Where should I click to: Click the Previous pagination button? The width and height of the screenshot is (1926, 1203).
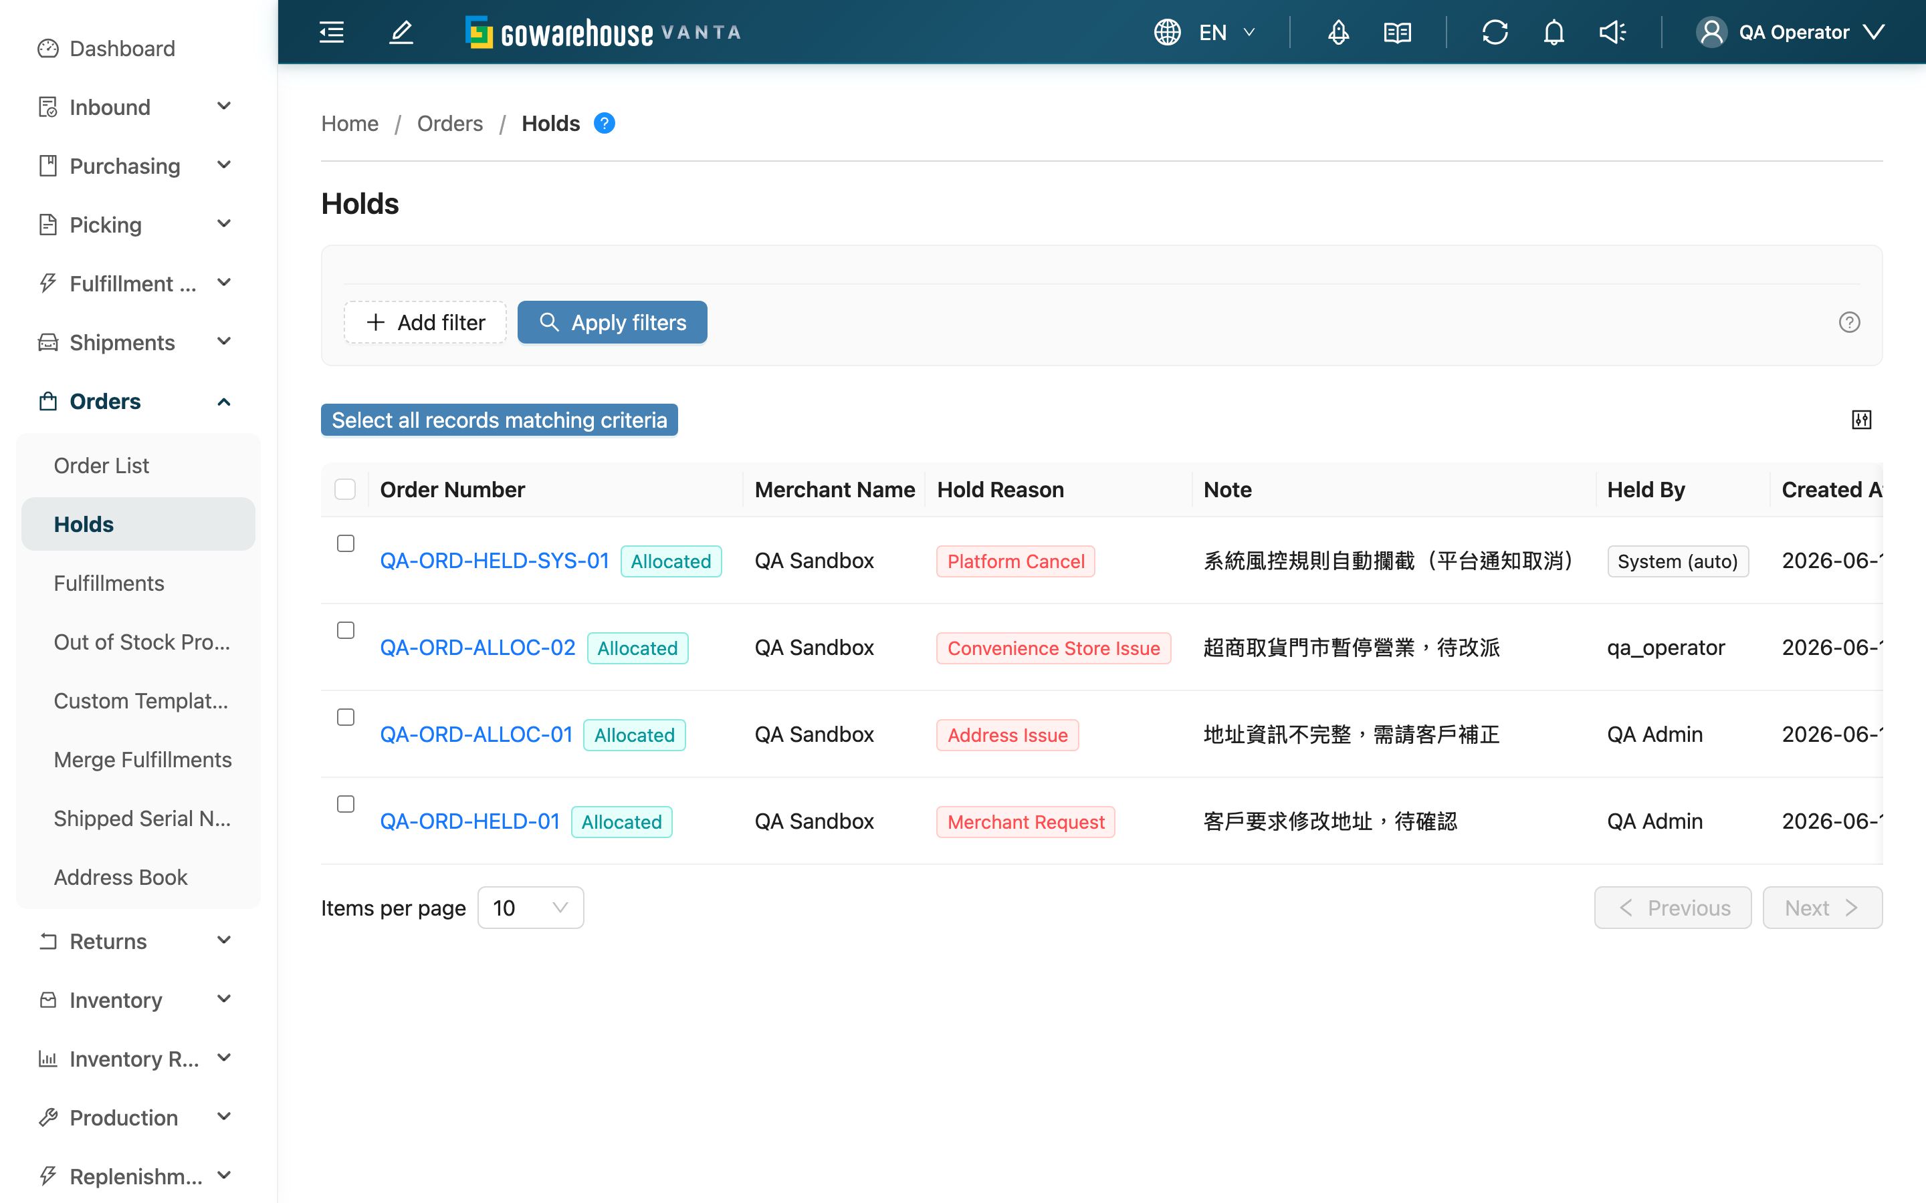(x=1672, y=908)
